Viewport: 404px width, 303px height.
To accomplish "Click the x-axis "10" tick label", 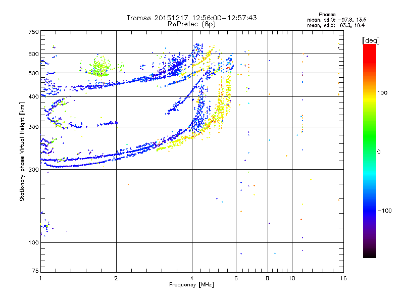I will point(292,278).
